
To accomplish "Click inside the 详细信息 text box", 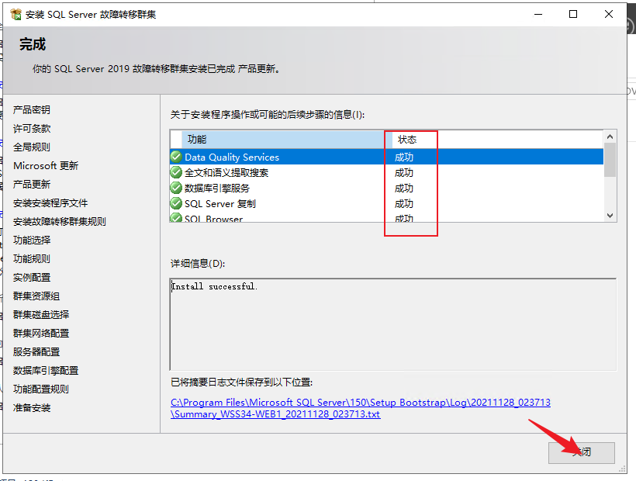I will click(x=393, y=324).
